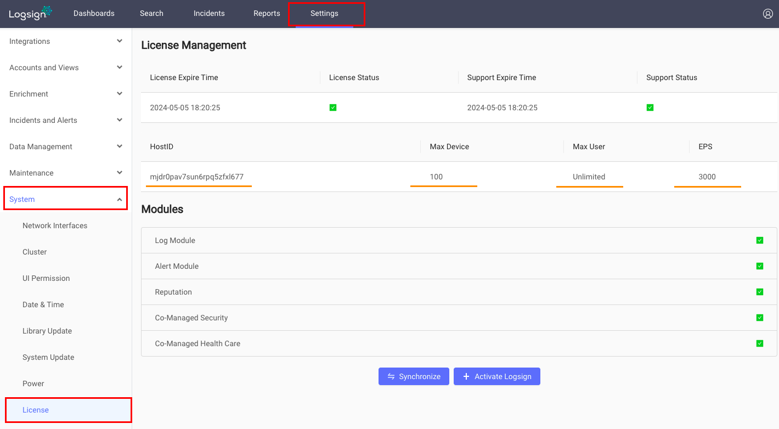Click the Co-Managed Security checkmark
Viewport: 779px width, 429px height.
760,318
